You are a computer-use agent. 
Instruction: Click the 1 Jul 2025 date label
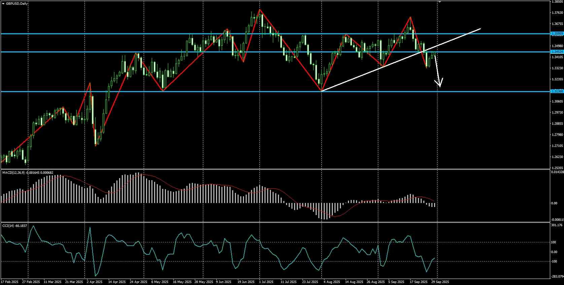point(267,282)
